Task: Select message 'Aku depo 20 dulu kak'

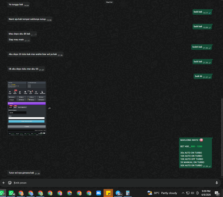Action: coord(36,54)
